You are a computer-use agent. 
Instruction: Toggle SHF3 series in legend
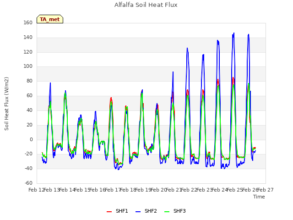(175, 211)
